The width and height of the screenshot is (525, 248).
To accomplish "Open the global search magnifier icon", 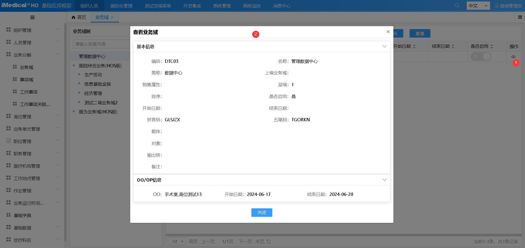I will point(457,5).
